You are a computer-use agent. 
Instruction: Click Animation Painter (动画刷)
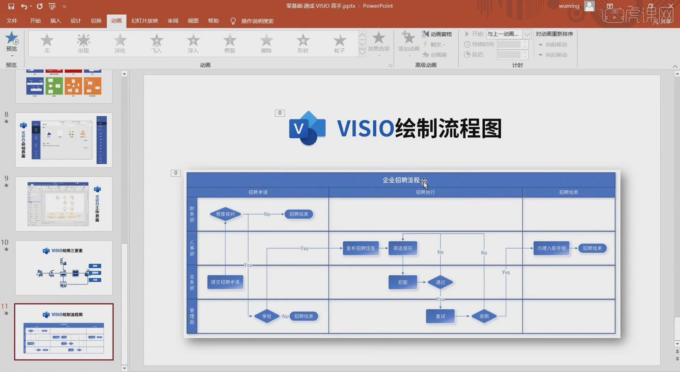[x=434, y=55]
